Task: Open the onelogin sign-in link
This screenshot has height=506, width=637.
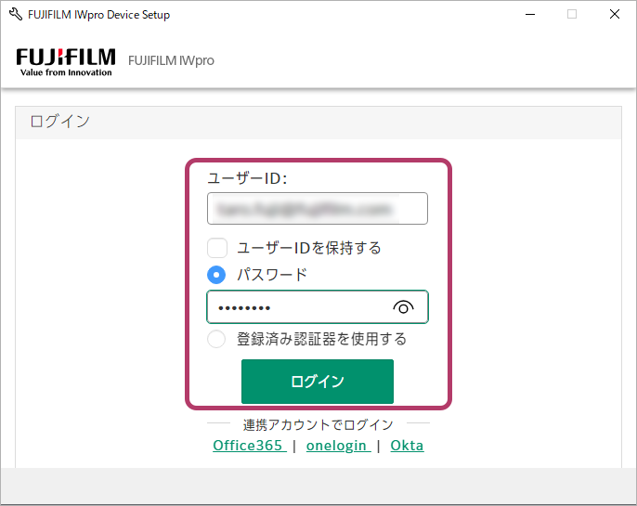Action: point(337,446)
